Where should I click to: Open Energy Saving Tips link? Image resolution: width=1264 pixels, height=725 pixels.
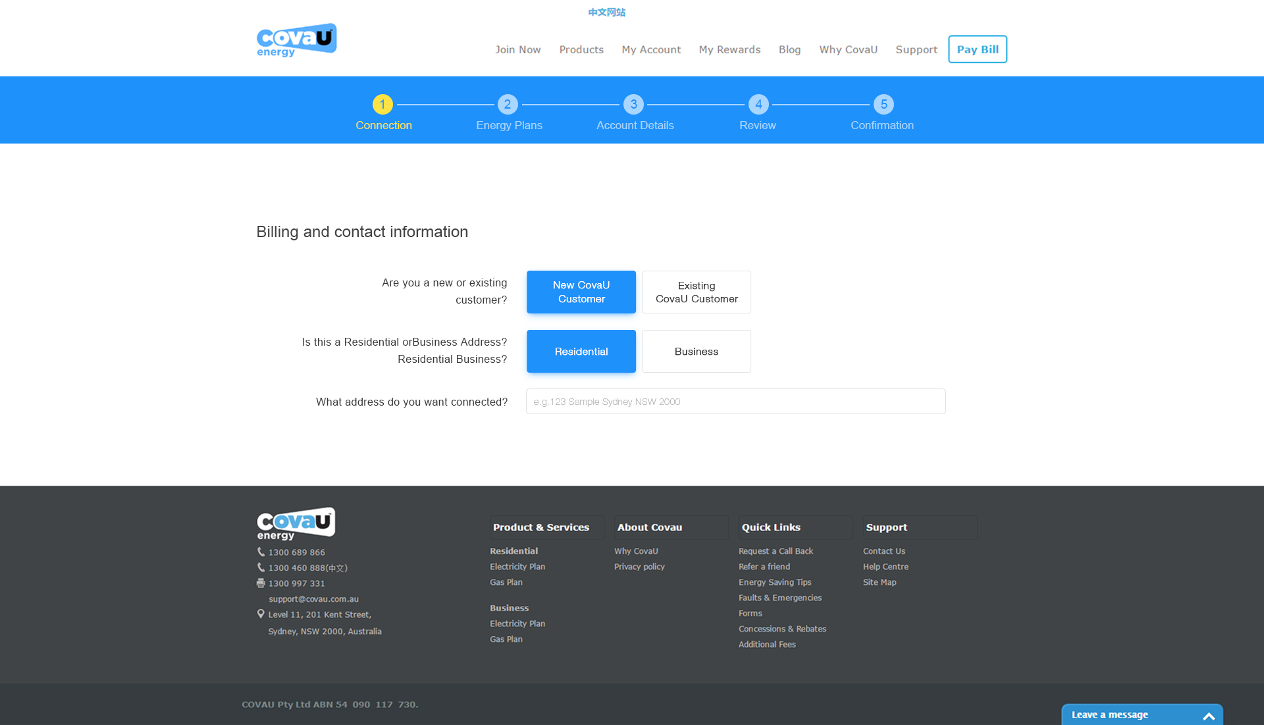775,582
